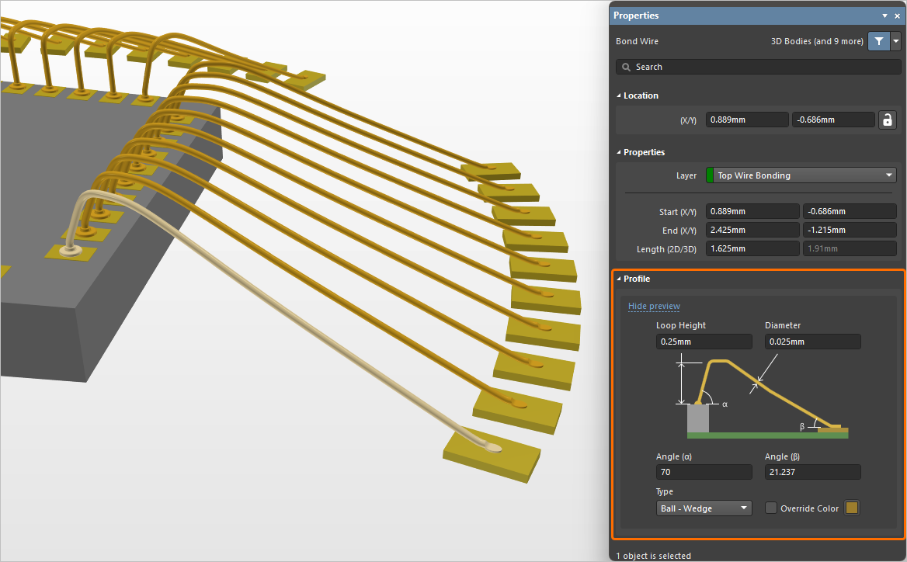Click the Diameter input field

(x=812, y=342)
